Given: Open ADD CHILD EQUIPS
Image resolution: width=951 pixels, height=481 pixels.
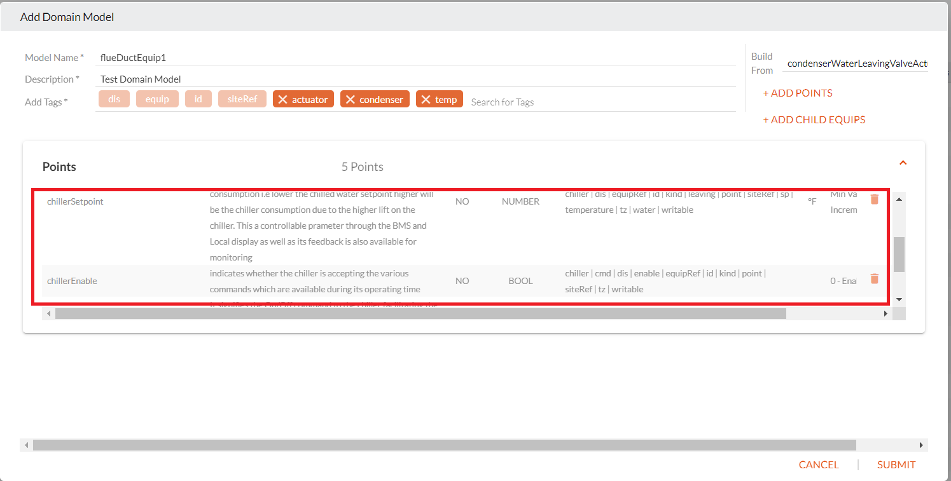Looking at the screenshot, I should tap(814, 119).
